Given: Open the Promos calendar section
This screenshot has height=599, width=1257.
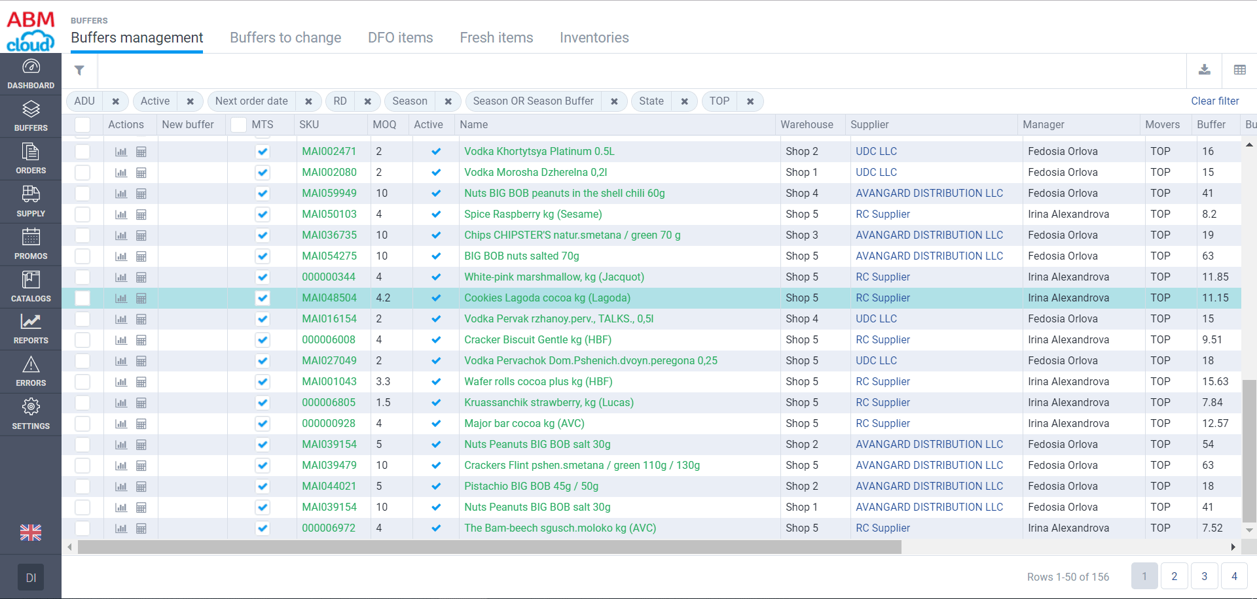Looking at the screenshot, I should (x=31, y=244).
